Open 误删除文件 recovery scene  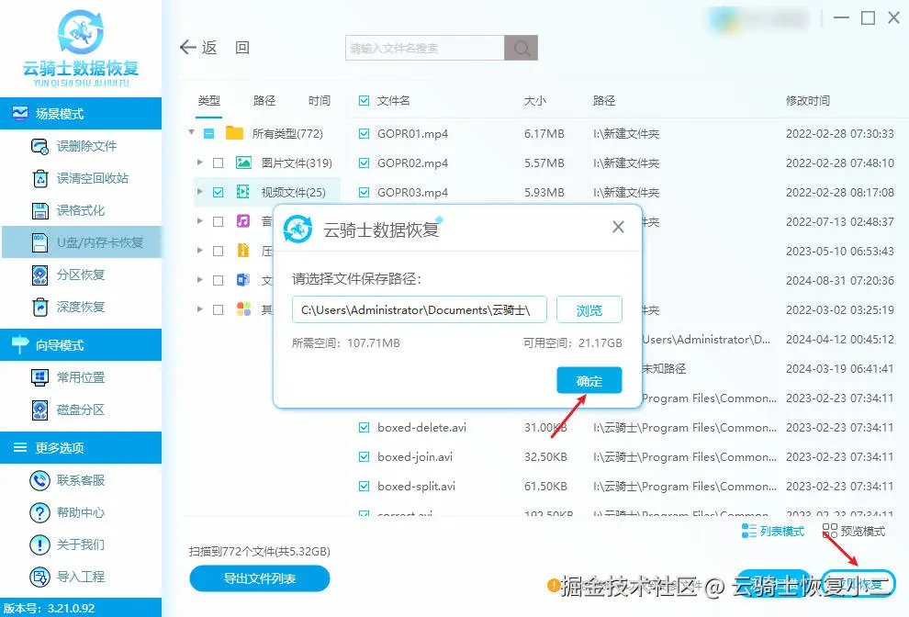coord(73,146)
